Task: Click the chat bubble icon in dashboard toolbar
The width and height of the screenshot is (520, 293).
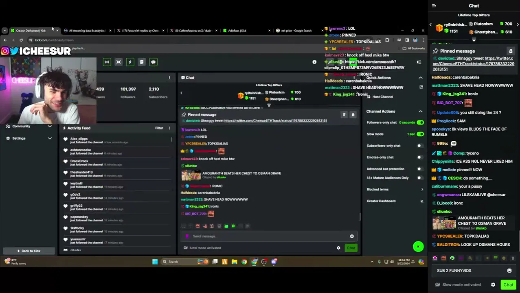Action: click(153, 62)
